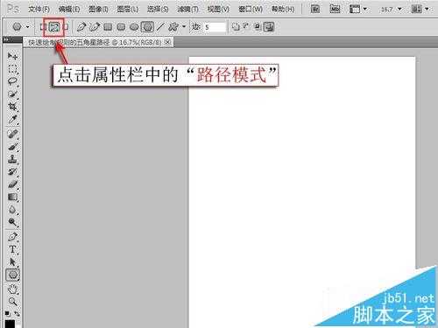Click the black foreground color swatch
The height and width of the screenshot is (328, 438).
10,324
